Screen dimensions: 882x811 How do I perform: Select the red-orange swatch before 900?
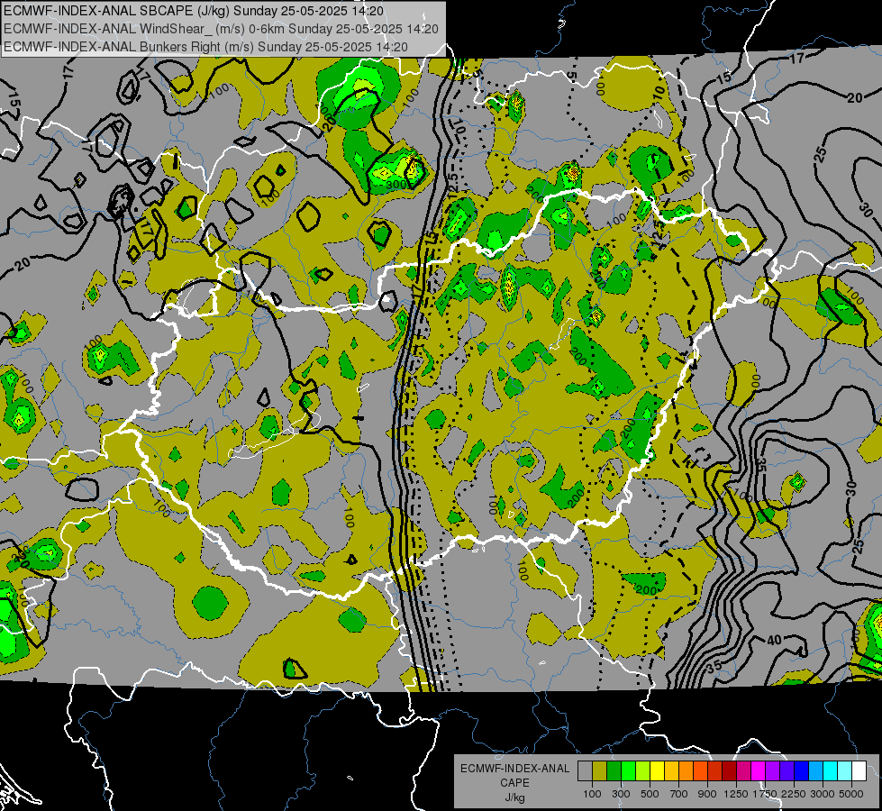(x=700, y=770)
